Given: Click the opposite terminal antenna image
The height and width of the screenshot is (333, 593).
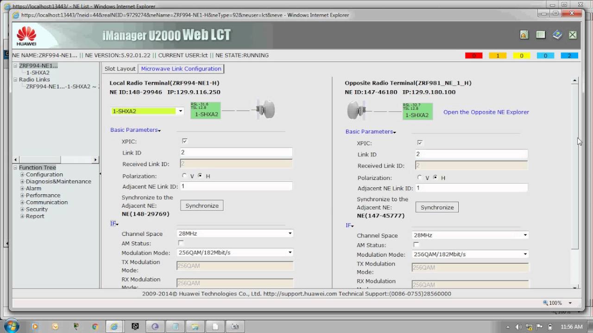Looking at the screenshot, I should tap(356, 111).
